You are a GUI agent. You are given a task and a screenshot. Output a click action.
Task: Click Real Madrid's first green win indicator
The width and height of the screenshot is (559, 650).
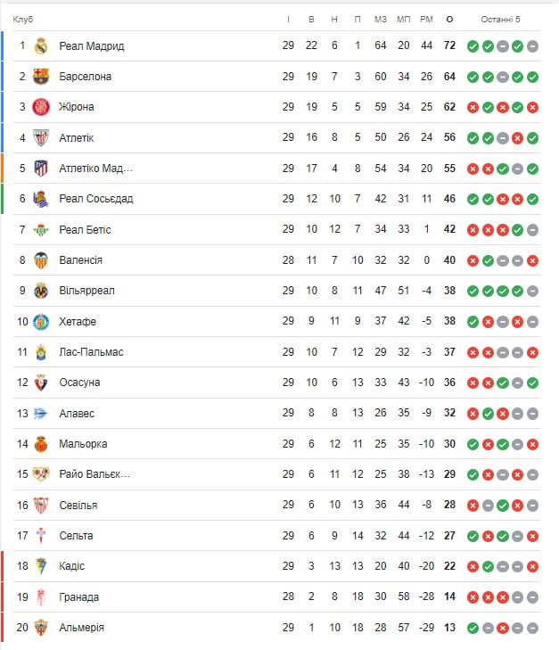pyautogui.click(x=473, y=46)
